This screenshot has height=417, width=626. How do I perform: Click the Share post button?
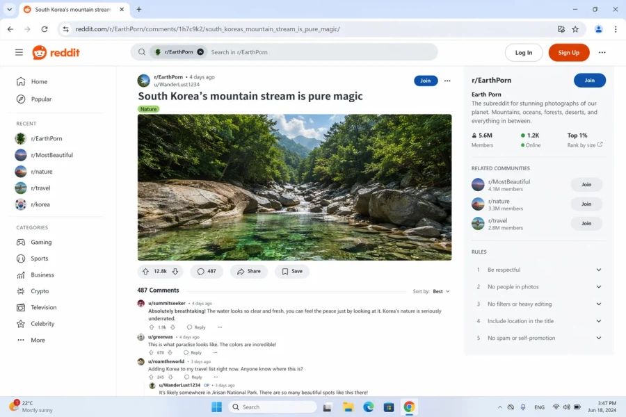(248, 271)
